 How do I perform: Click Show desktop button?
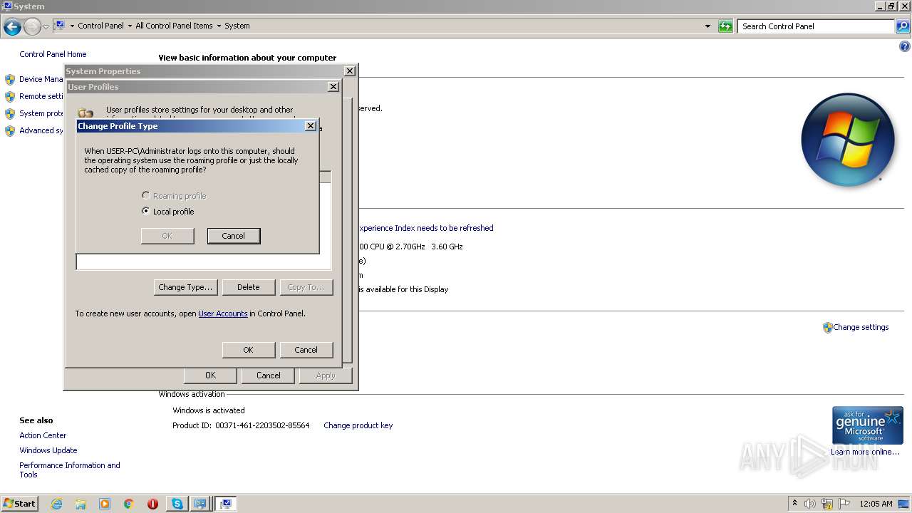coord(904,504)
